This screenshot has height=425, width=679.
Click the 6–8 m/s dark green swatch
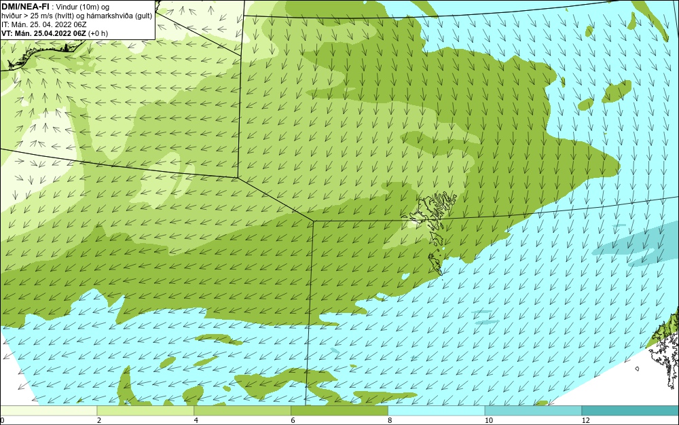[339, 411]
